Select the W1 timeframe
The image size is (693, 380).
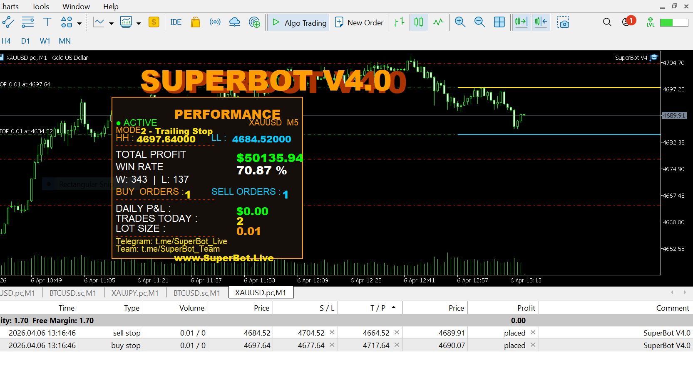pyautogui.click(x=45, y=41)
